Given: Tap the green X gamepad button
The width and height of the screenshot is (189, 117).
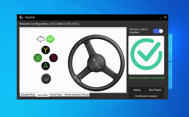Looking at the screenshot, I should (x=38, y=58).
